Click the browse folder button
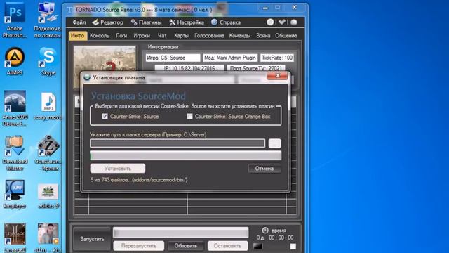 click(274, 143)
